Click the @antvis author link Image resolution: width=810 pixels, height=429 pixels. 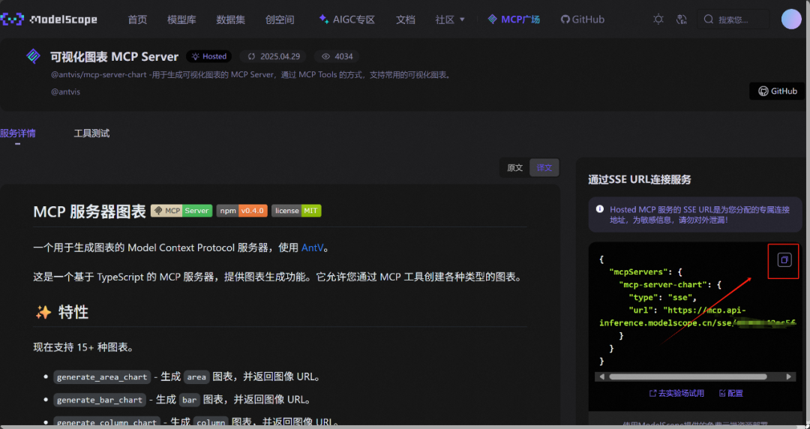coord(65,91)
